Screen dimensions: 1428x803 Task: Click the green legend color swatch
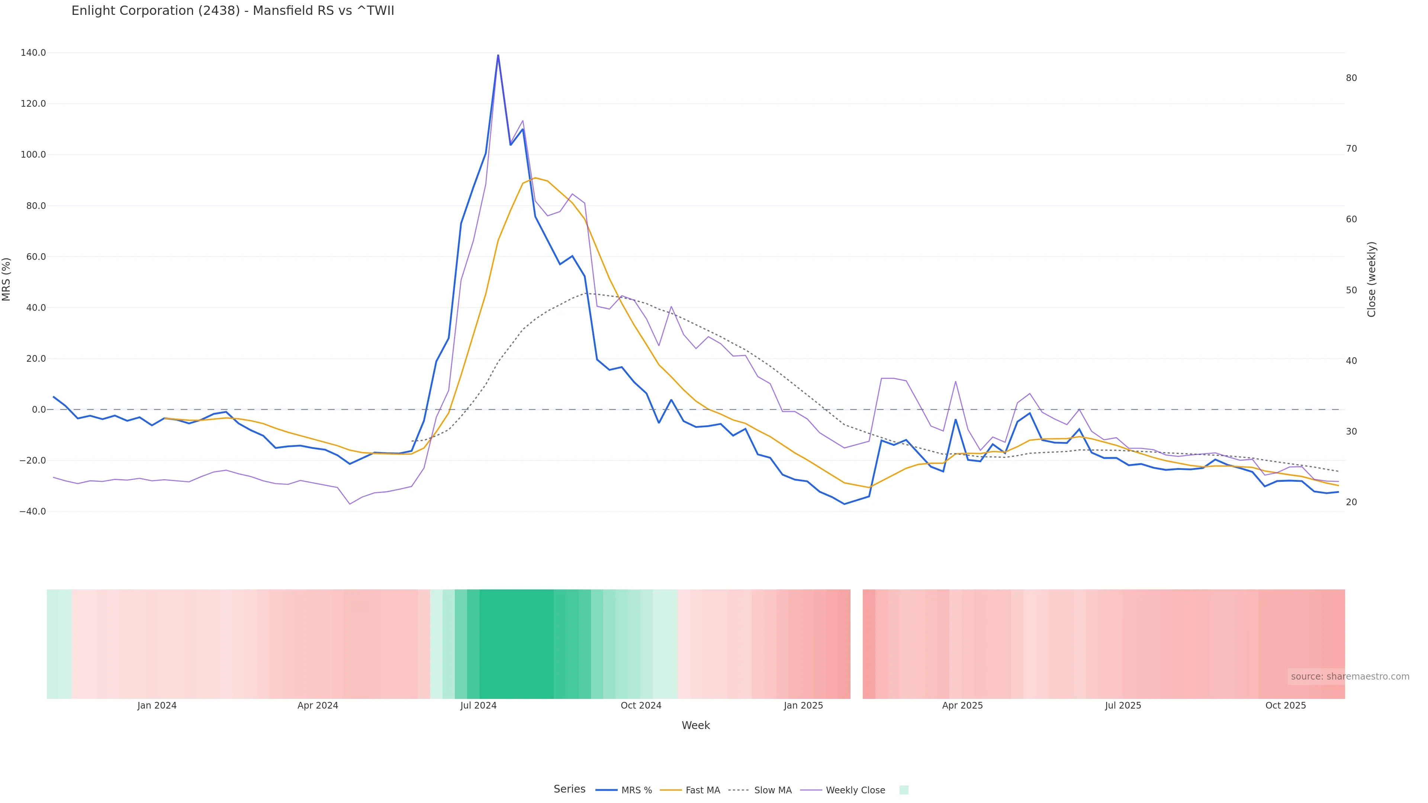click(x=904, y=790)
